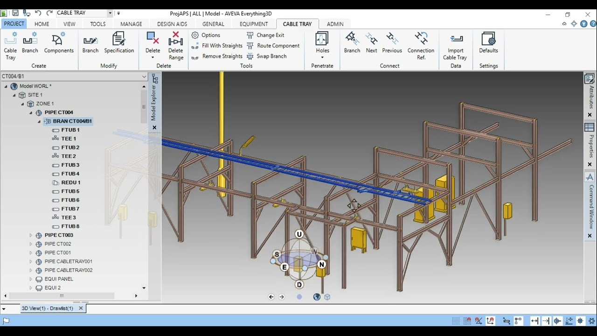
Task: Click the Get Work icon next to save
Action: click(x=26, y=13)
